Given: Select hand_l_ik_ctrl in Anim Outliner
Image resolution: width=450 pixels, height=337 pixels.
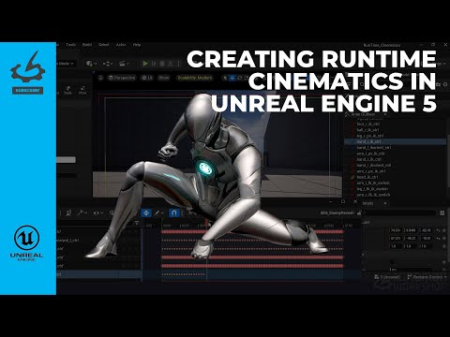Looking at the screenshot, I should coord(396,141).
